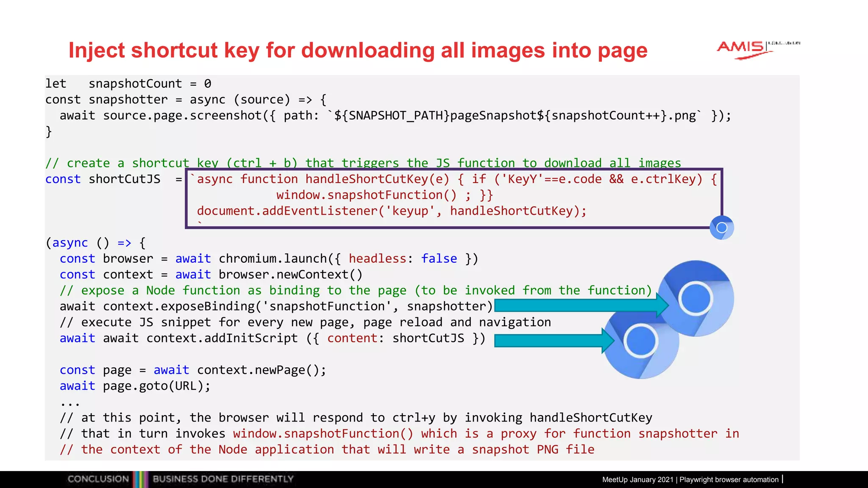Click the comment 'at this point, the browser will respond'

click(x=356, y=418)
